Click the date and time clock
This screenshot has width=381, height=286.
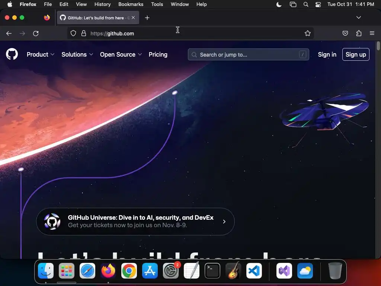click(350, 4)
